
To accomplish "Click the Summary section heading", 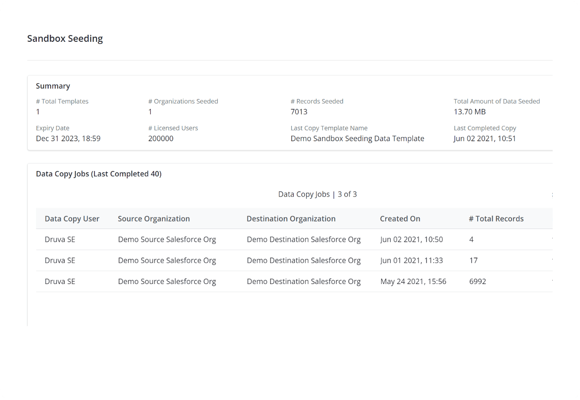I will point(53,86).
